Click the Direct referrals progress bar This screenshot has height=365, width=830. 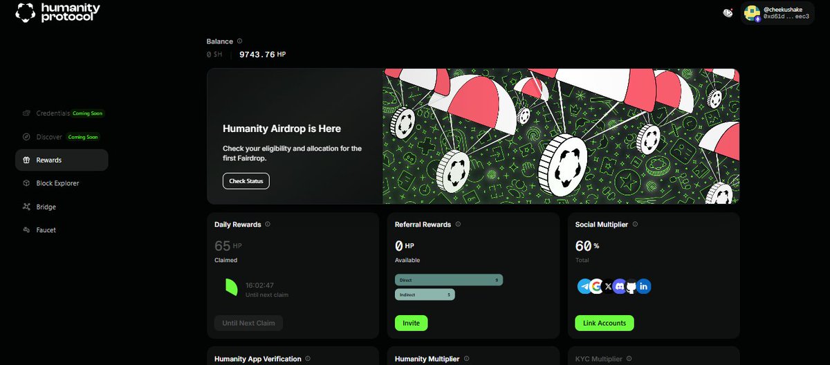tap(449, 280)
